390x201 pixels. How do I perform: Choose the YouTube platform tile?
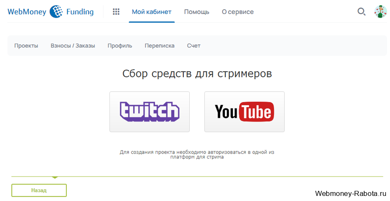[x=245, y=111]
